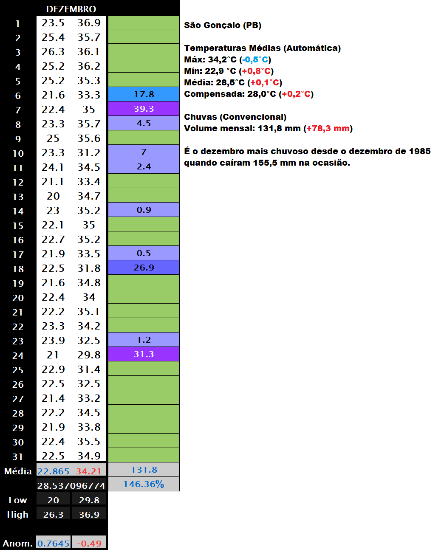Click the rainfall value 7 on day 10

click(144, 152)
